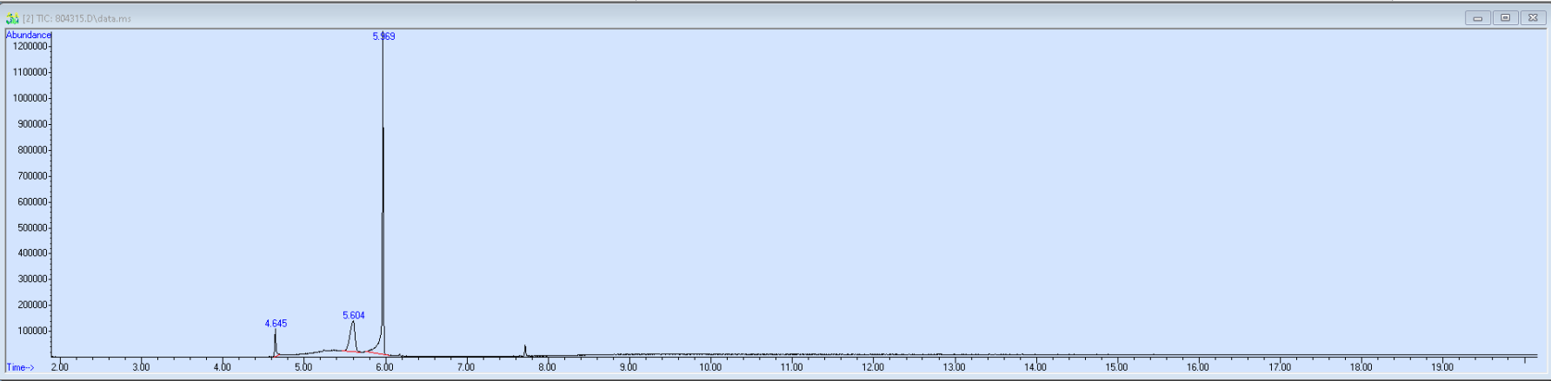Click the 19.00 time axis tick
This screenshot has height=381, width=1551.
[1442, 367]
